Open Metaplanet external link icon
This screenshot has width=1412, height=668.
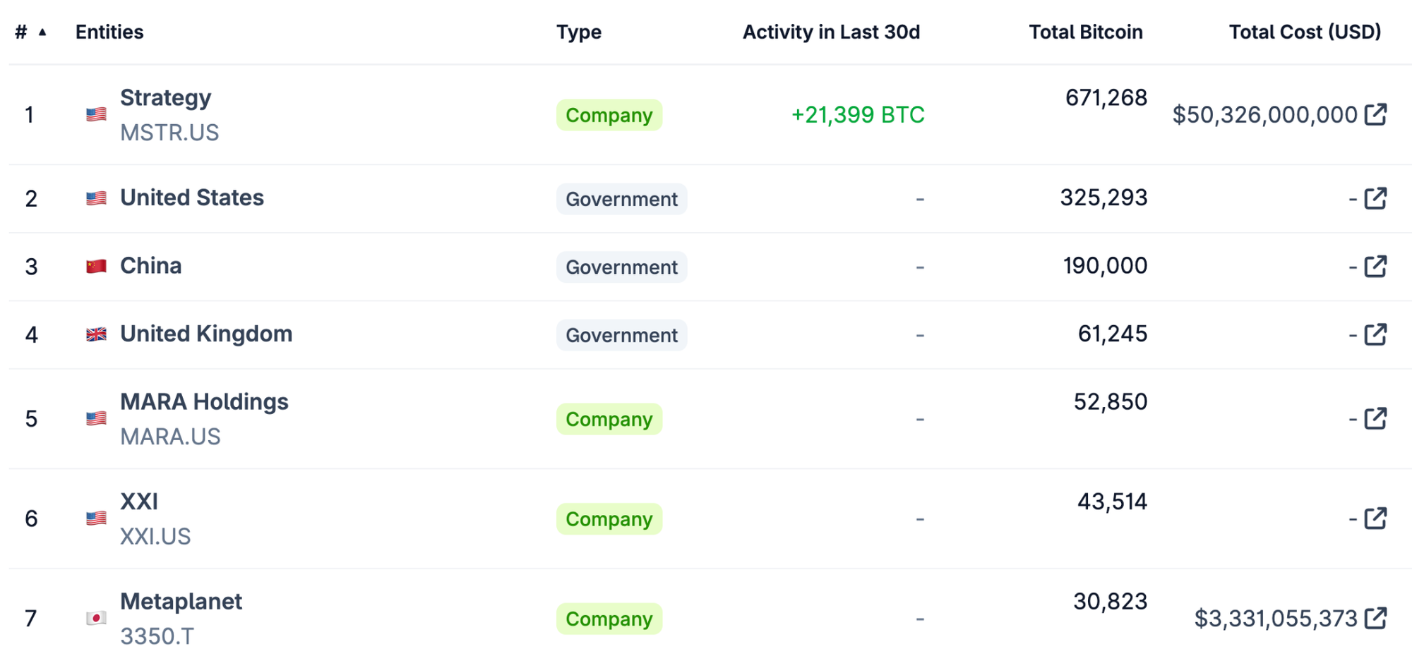click(1375, 619)
